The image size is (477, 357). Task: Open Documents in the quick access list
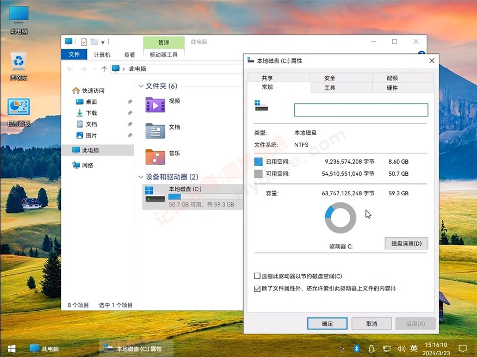[86, 124]
